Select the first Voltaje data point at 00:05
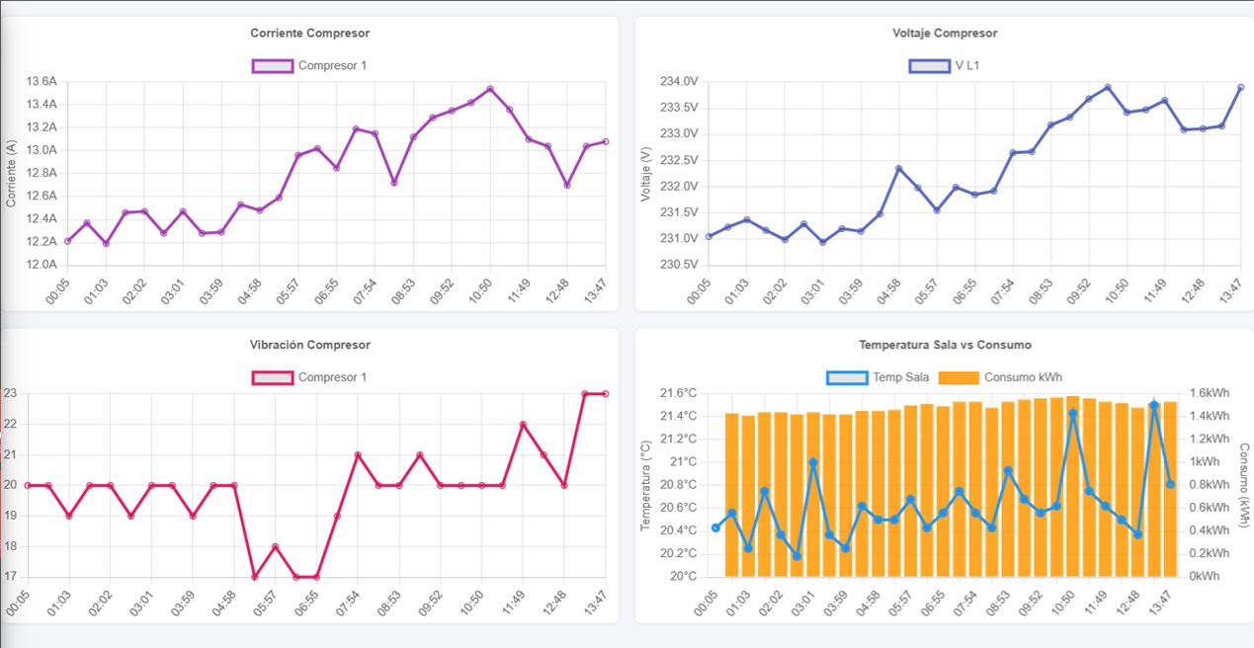Image resolution: width=1254 pixels, height=648 pixels. pos(709,236)
